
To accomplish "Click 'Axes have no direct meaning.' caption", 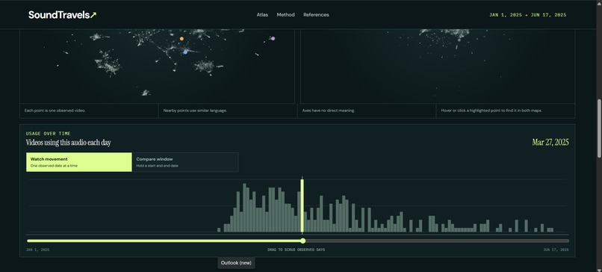I will tap(328, 111).
